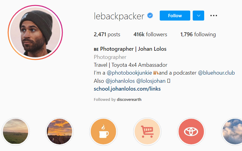
Task: Visit the @johanlolos profile mention
Action: tap(120, 81)
